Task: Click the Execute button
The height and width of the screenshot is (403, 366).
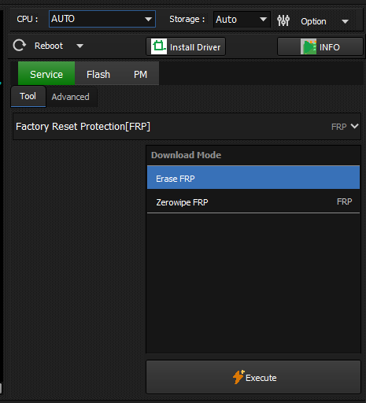Action: [253, 377]
